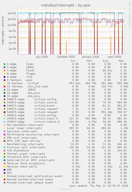This screenshot has height=192, width=132.
Task: Click the Machine check polls legend entry
Action: pos(22,167)
